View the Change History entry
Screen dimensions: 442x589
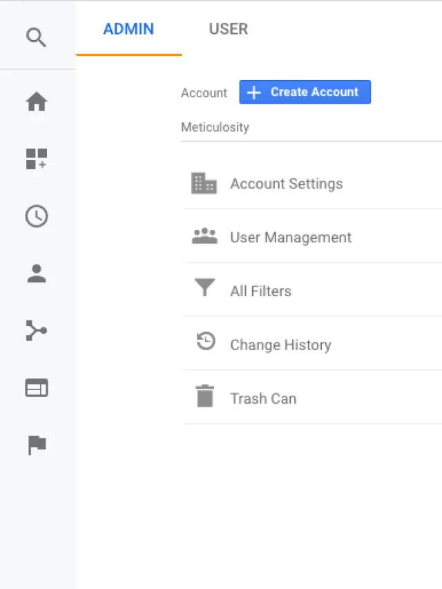[x=280, y=345]
